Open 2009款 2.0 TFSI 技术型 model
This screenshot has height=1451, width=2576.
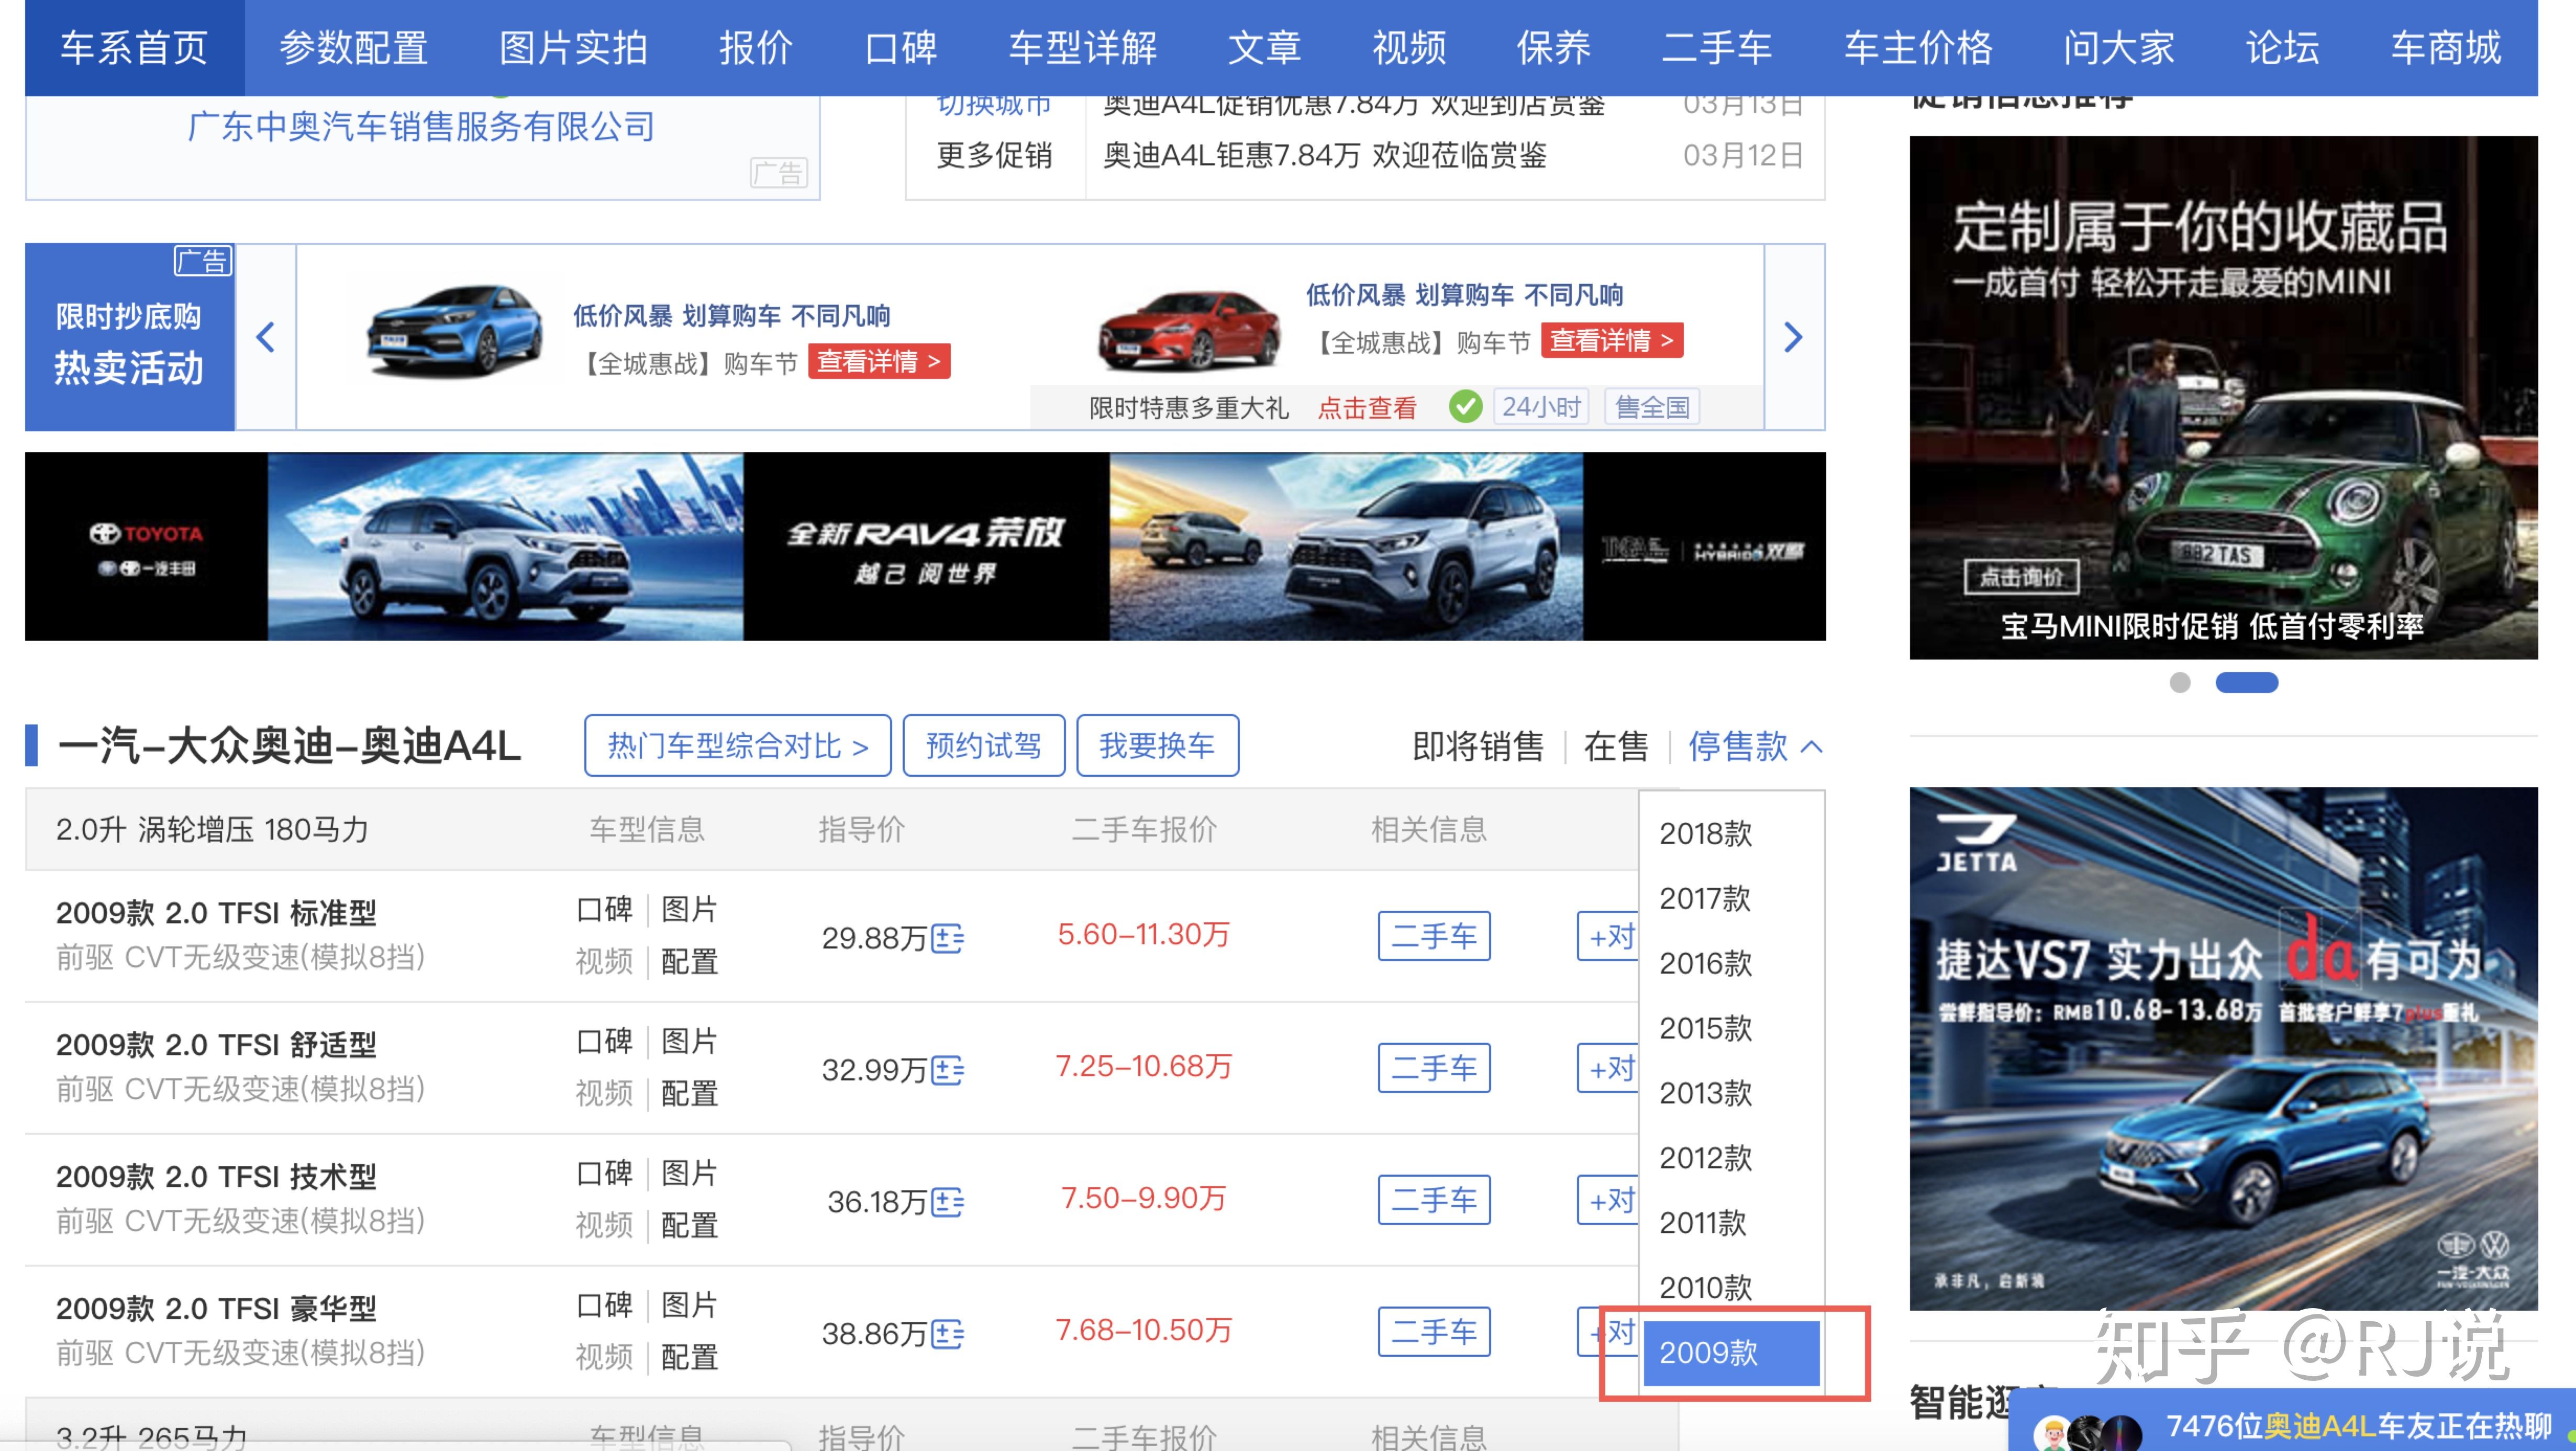(216, 1177)
